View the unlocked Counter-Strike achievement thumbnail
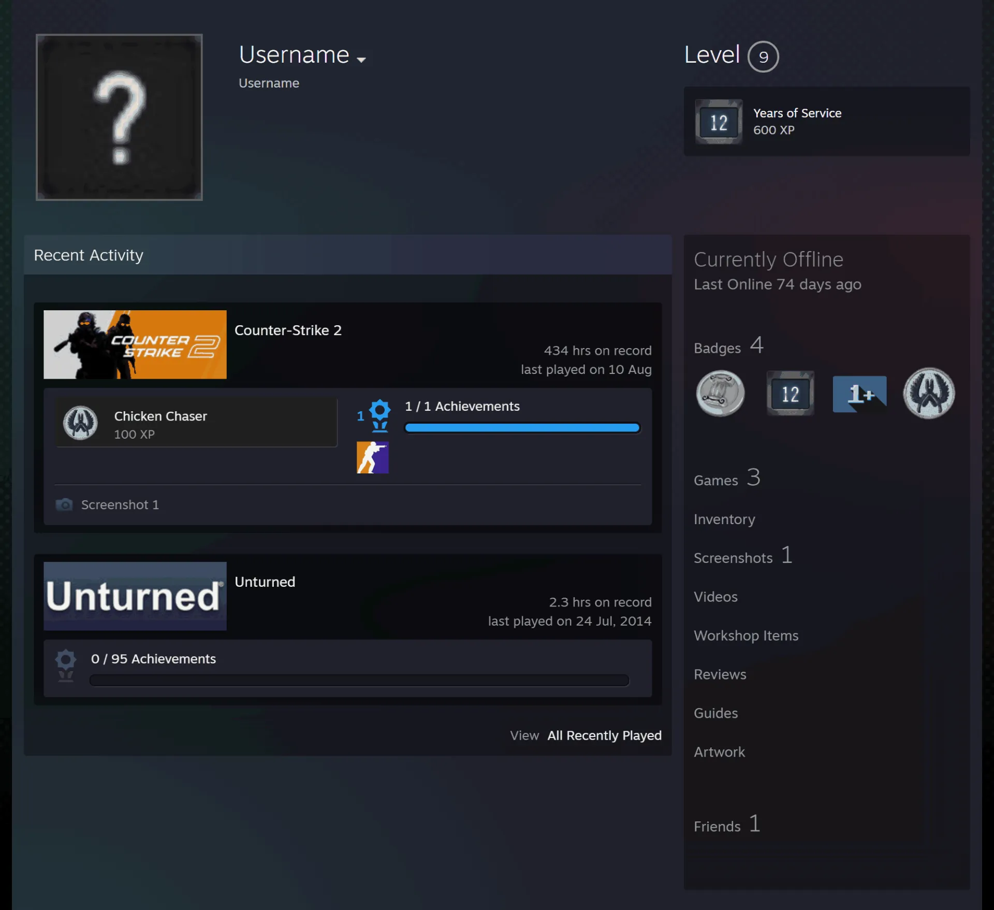 click(373, 457)
